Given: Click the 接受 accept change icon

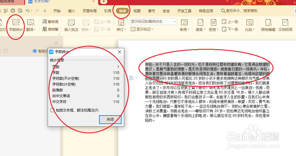Looking at the screenshot, I should (200, 23).
